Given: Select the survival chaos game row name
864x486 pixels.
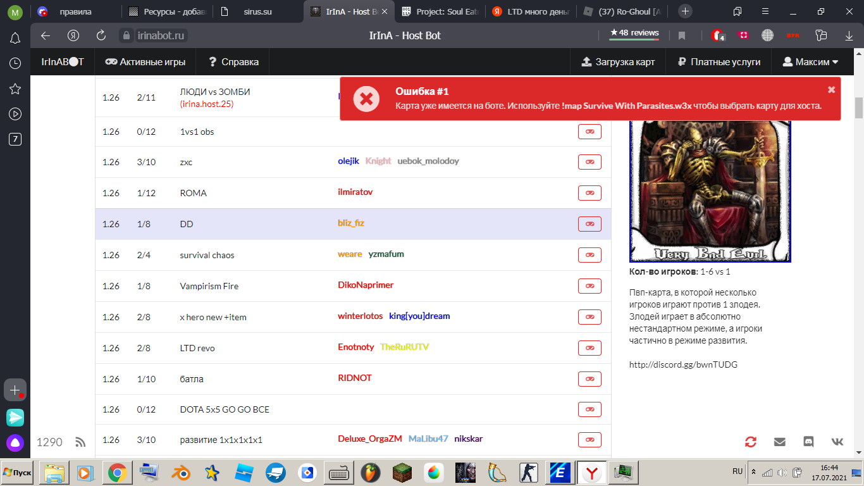Looking at the screenshot, I should pyautogui.click(x=207, y=255).
